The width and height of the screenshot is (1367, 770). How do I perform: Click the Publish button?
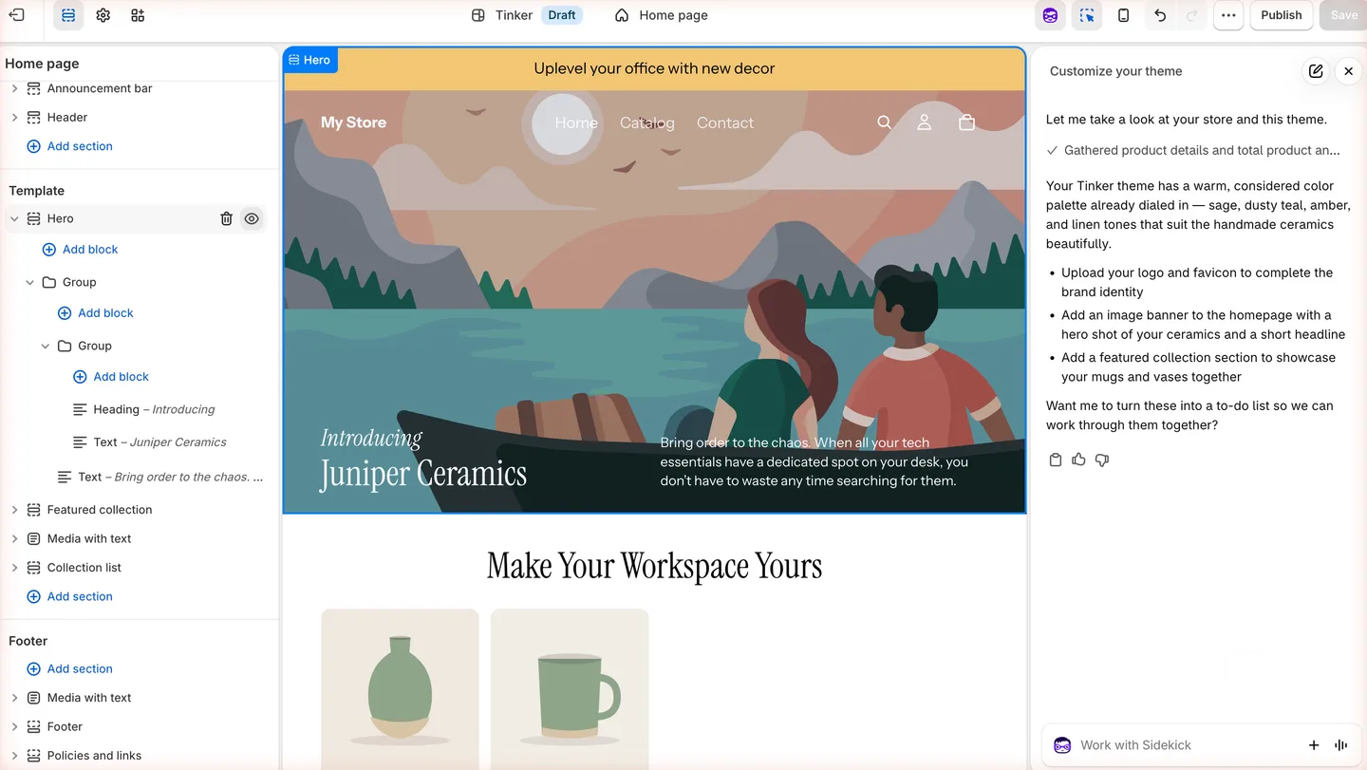1282,15
